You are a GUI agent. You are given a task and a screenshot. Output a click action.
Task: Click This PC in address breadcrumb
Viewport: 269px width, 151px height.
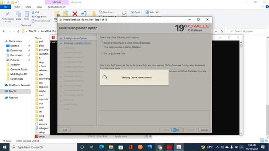coord(32,31)
